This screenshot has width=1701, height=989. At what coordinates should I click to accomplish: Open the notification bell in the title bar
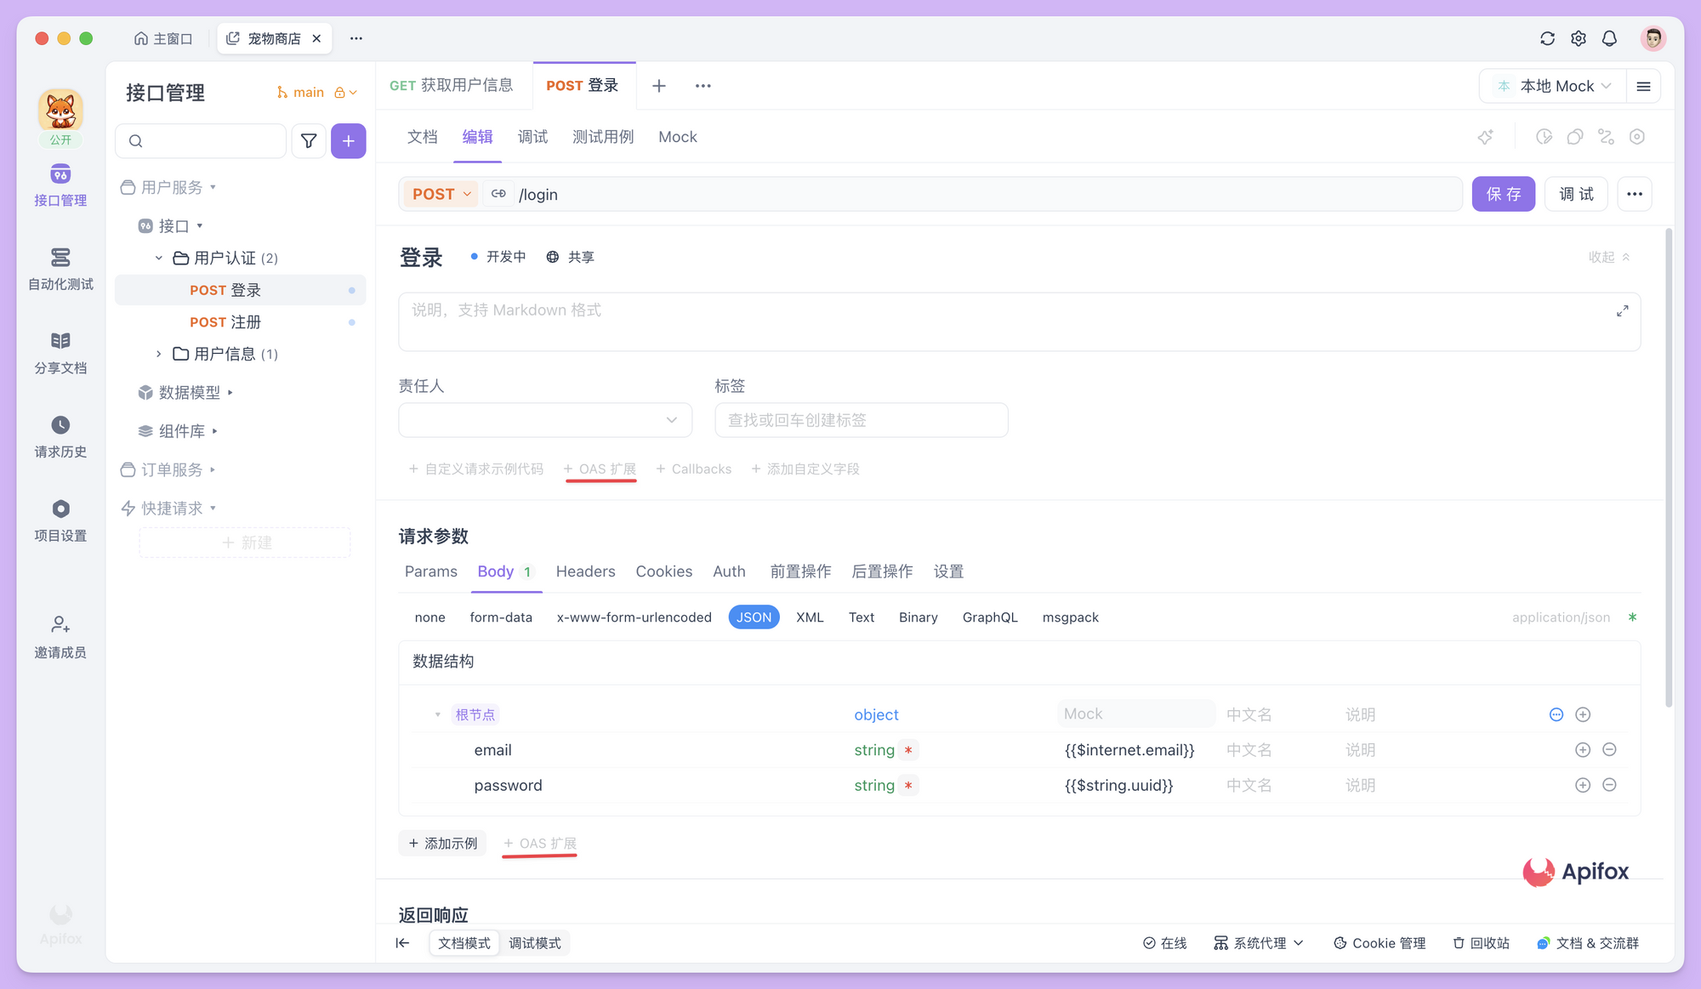tap(1609, 38)
